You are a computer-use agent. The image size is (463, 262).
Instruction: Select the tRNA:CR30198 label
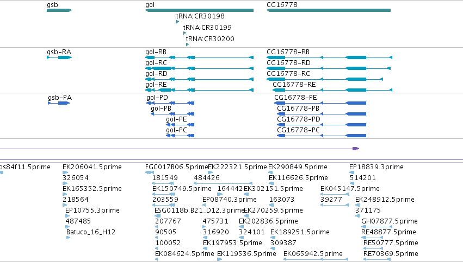[200, 16]
